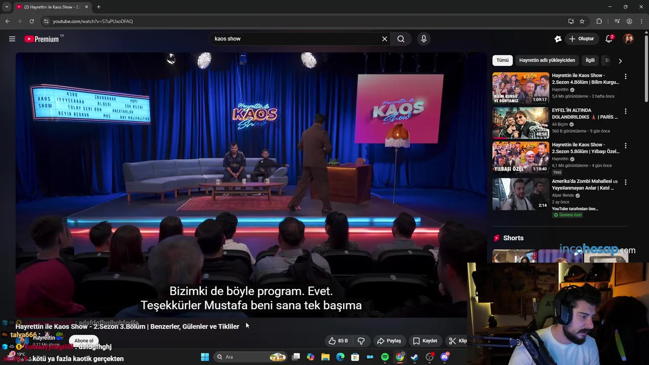
Task: Open the Oluştur create menu
Action: tap(582, 39)
